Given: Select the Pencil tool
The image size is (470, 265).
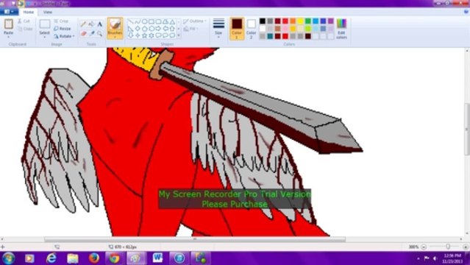Looking at the screenshot, I should coord(83,24).
